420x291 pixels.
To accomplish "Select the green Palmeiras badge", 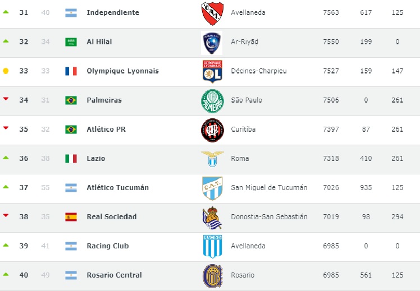I will click(212, 101).
